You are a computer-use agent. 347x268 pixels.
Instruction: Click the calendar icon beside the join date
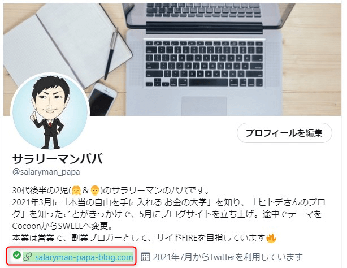[145, 257]
